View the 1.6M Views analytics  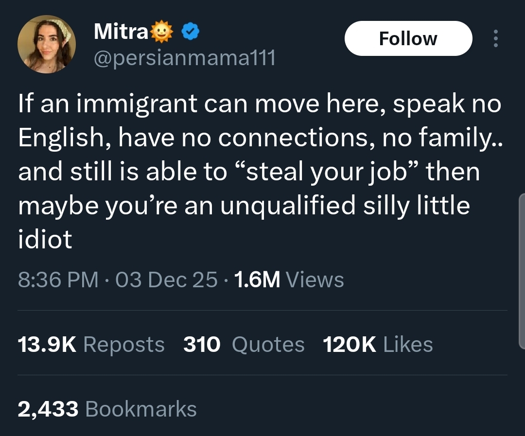pyautogui.click(x=289, y=280)
